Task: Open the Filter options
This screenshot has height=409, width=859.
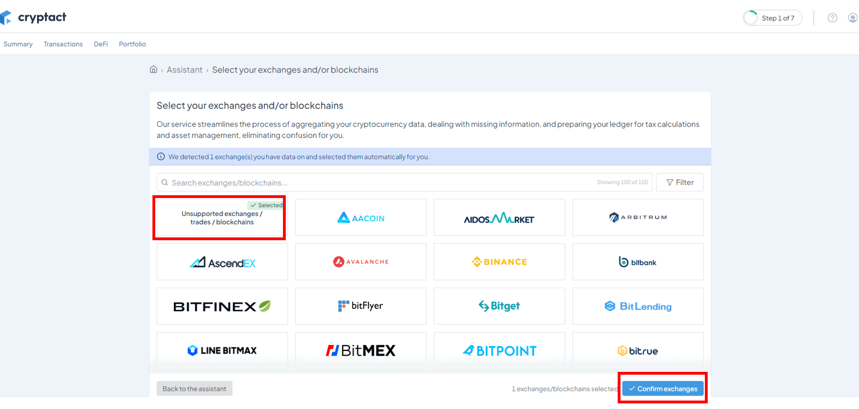Action: (x=680, y=182)
